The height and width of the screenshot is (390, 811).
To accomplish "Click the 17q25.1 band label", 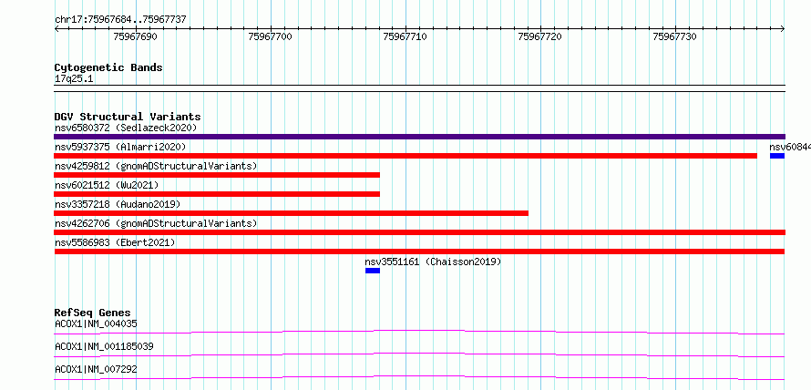I will [74, 79].
